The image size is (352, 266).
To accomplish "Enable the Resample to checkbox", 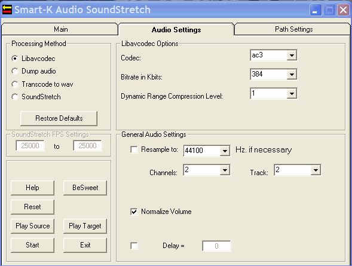I will (x=134, y=149).
